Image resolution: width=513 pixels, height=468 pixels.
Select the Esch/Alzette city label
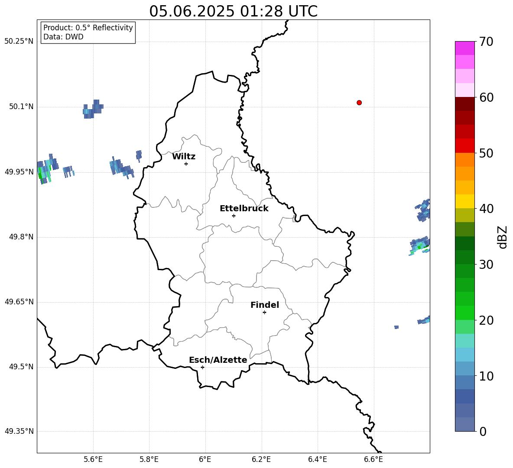pyautogui.click(x=218, y=360)
